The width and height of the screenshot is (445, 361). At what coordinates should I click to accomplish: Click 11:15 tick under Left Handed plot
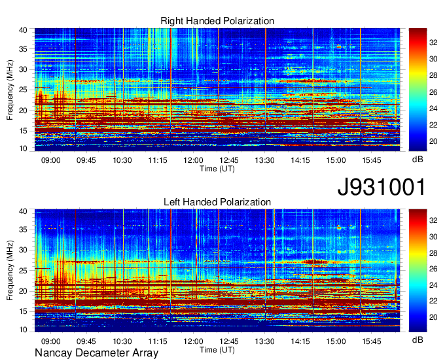coord(158,341)
